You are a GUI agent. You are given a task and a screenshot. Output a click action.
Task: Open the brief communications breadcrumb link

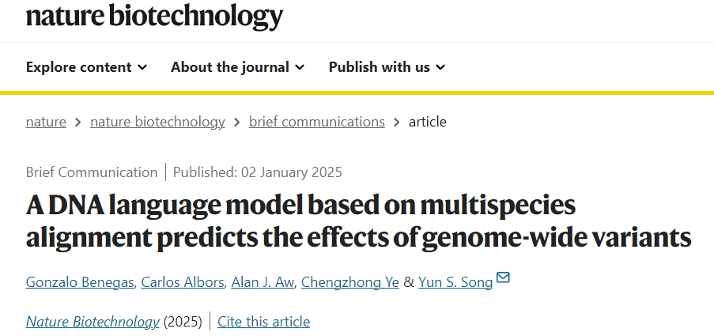click(x=317, y=122)
